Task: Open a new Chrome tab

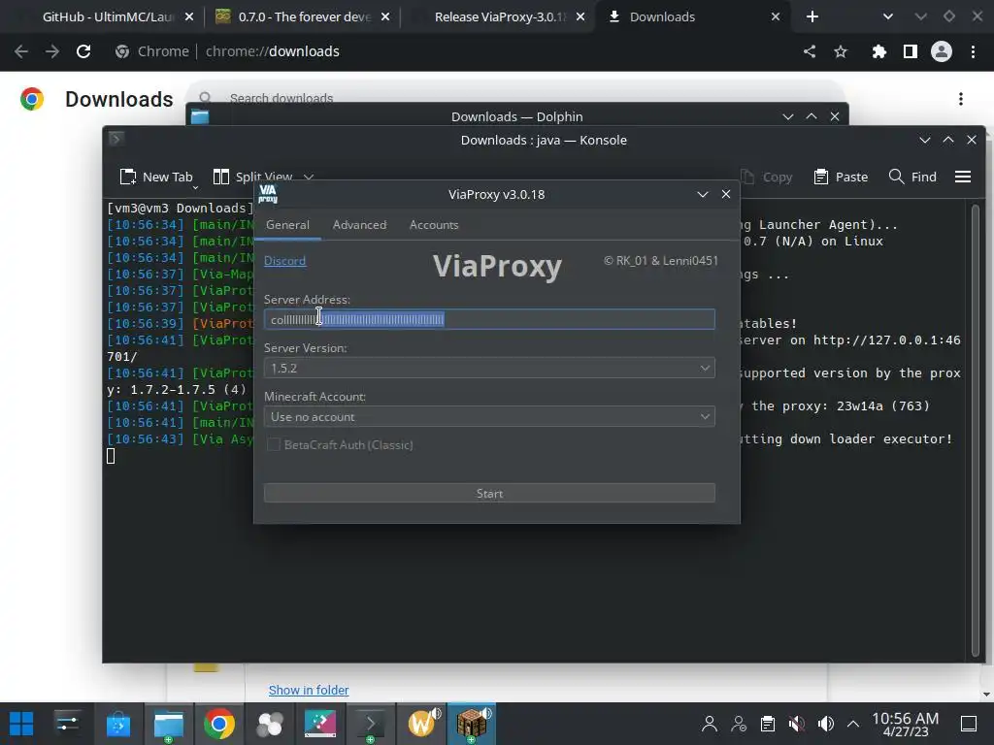Action: (x=812, y=17)
